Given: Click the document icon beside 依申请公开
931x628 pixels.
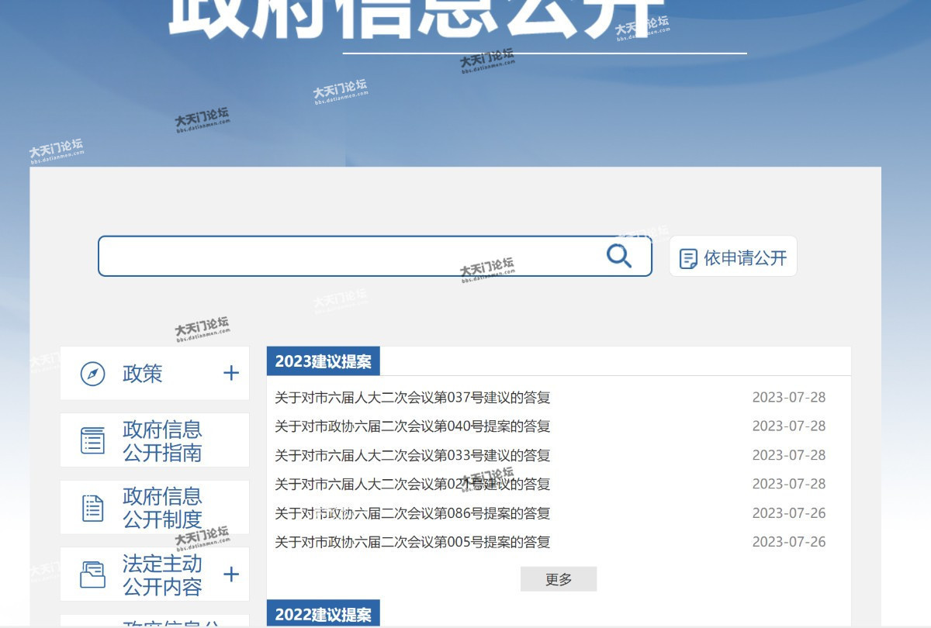Looking at the screenshot, I should point(688,258).
